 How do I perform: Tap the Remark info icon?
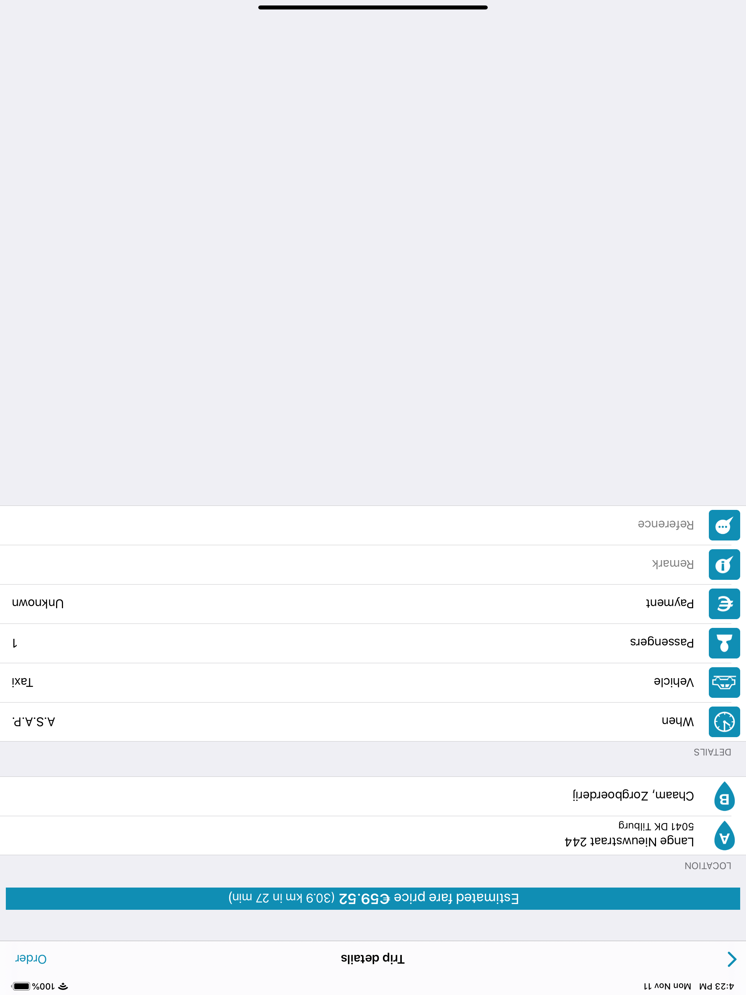(724, 564)
